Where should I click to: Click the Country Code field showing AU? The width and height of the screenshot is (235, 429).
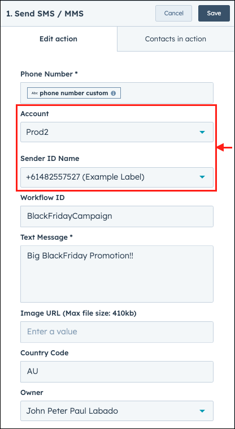(x=117, y=372)
